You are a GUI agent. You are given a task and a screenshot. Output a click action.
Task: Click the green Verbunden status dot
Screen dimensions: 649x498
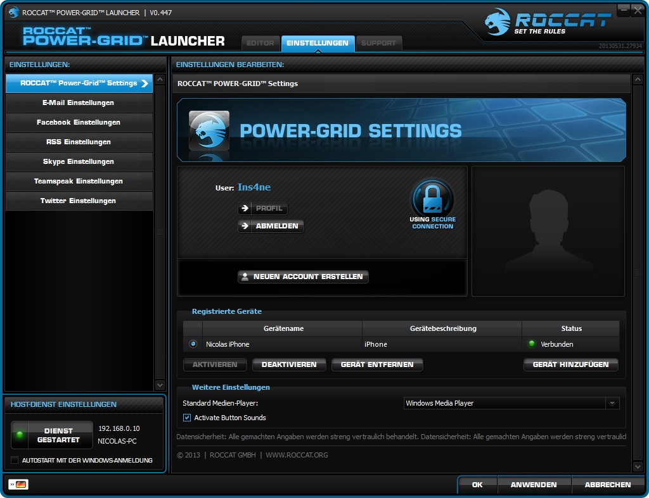[532, 344]
